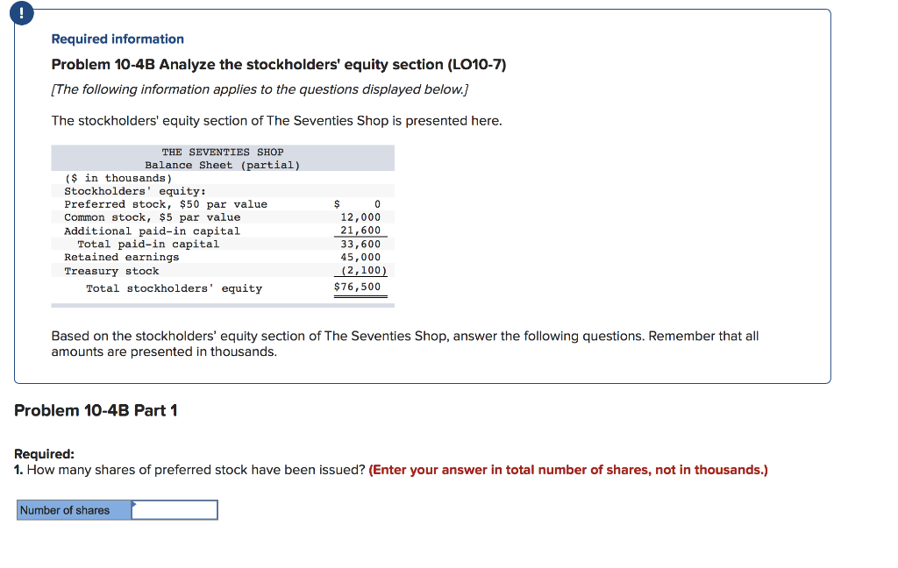This screenshot has width=898, height=568.
Task: Click the Problem 10-4B Part 1 heading
Action: coord(96,409)
